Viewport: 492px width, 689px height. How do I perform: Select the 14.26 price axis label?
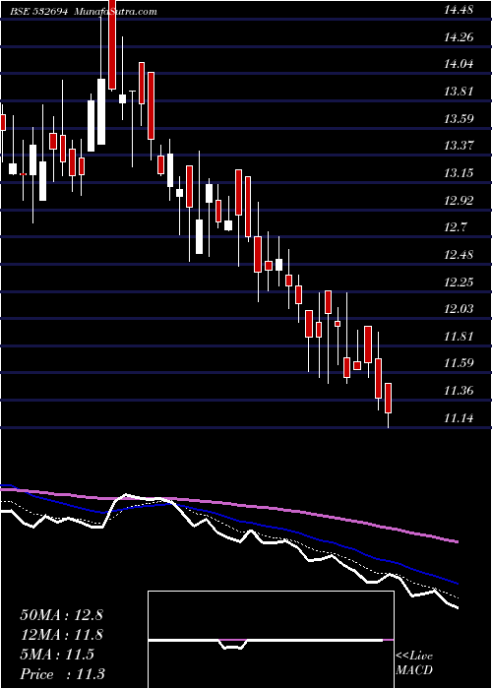(459, 37)
